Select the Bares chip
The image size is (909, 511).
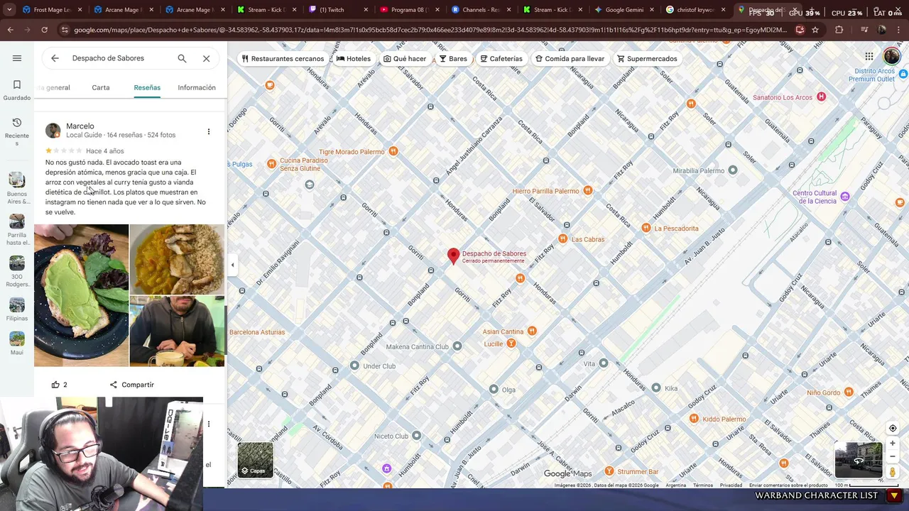pos(453,58)
